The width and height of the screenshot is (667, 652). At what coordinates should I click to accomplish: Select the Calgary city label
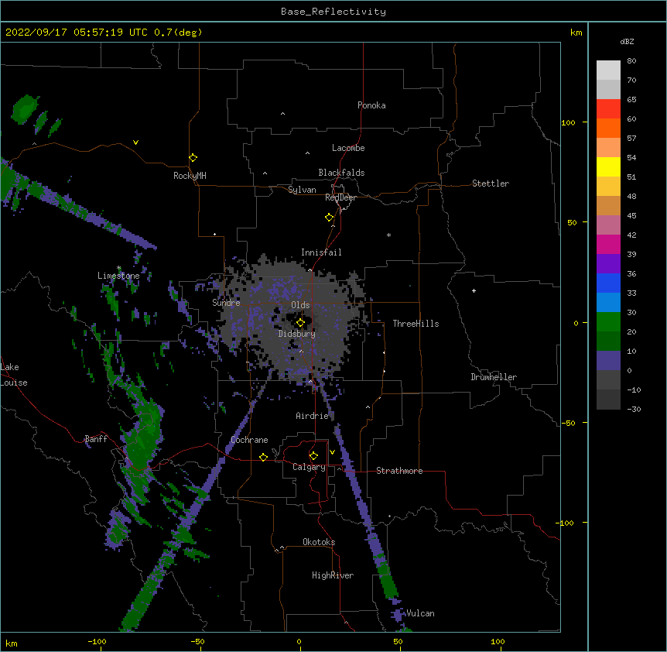(x=309, y=467)
